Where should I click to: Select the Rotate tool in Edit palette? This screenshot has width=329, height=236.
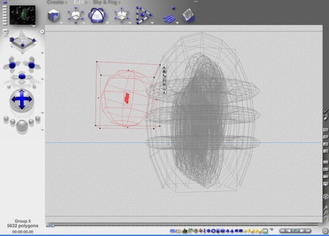point(97,15)
